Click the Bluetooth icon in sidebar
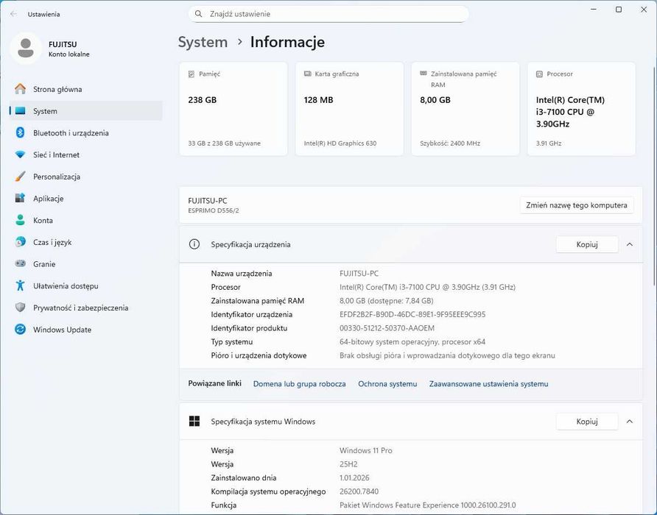 point(20,132)
